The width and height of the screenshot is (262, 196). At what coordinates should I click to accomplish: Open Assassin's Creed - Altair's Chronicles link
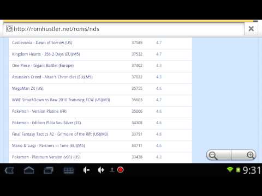point(52,77)
